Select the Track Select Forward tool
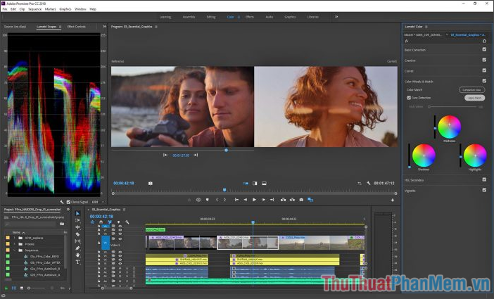Screen dimensions: 494x299 pyautogui.click(x=77, y=220)
